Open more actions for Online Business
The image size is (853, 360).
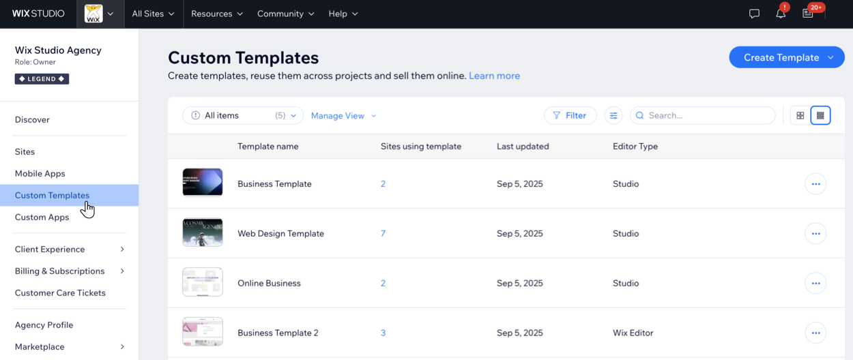click(815, 284)
